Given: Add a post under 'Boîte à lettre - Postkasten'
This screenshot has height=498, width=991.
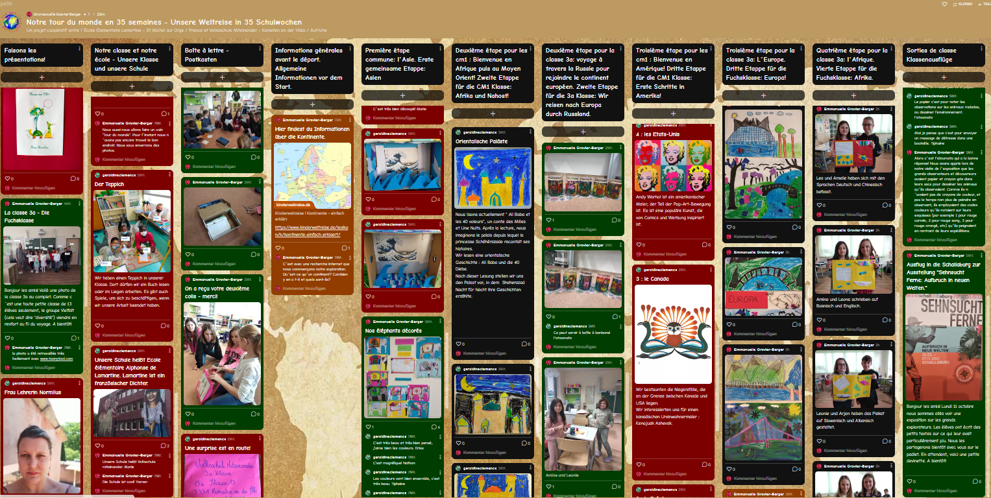Looking at the screenshot, I should point(223,77).
